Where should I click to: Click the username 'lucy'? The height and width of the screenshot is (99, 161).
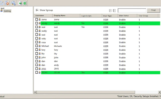tap(43, 50)
